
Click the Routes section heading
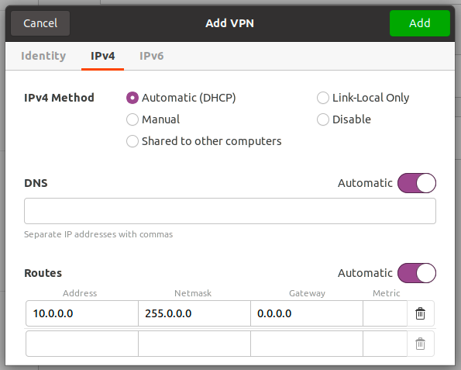tap(43, 273)
